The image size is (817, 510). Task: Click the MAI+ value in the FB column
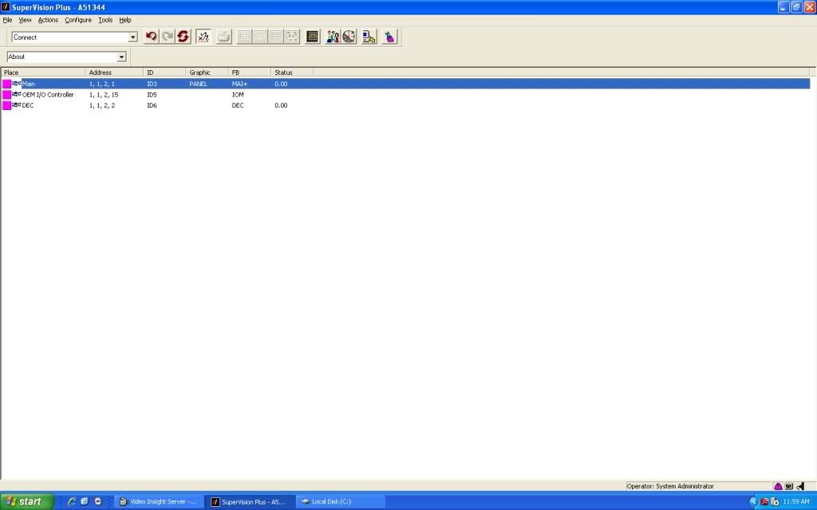(239, 84)
